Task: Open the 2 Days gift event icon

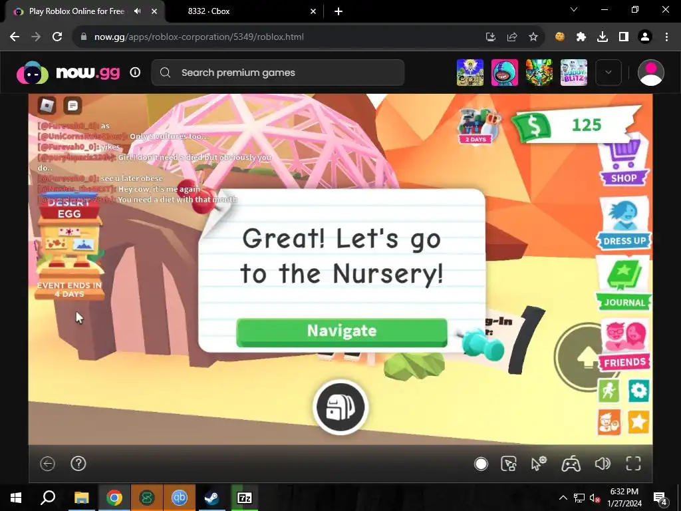Action: [x=477, y=126]
